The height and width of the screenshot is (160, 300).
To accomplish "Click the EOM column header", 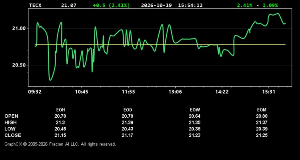I will pos(262,110).
